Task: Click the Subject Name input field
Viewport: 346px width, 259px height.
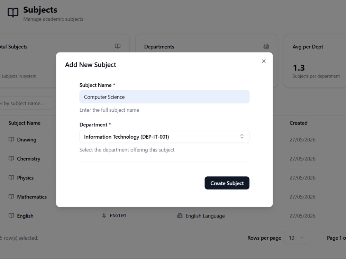Action: [164, 97]
